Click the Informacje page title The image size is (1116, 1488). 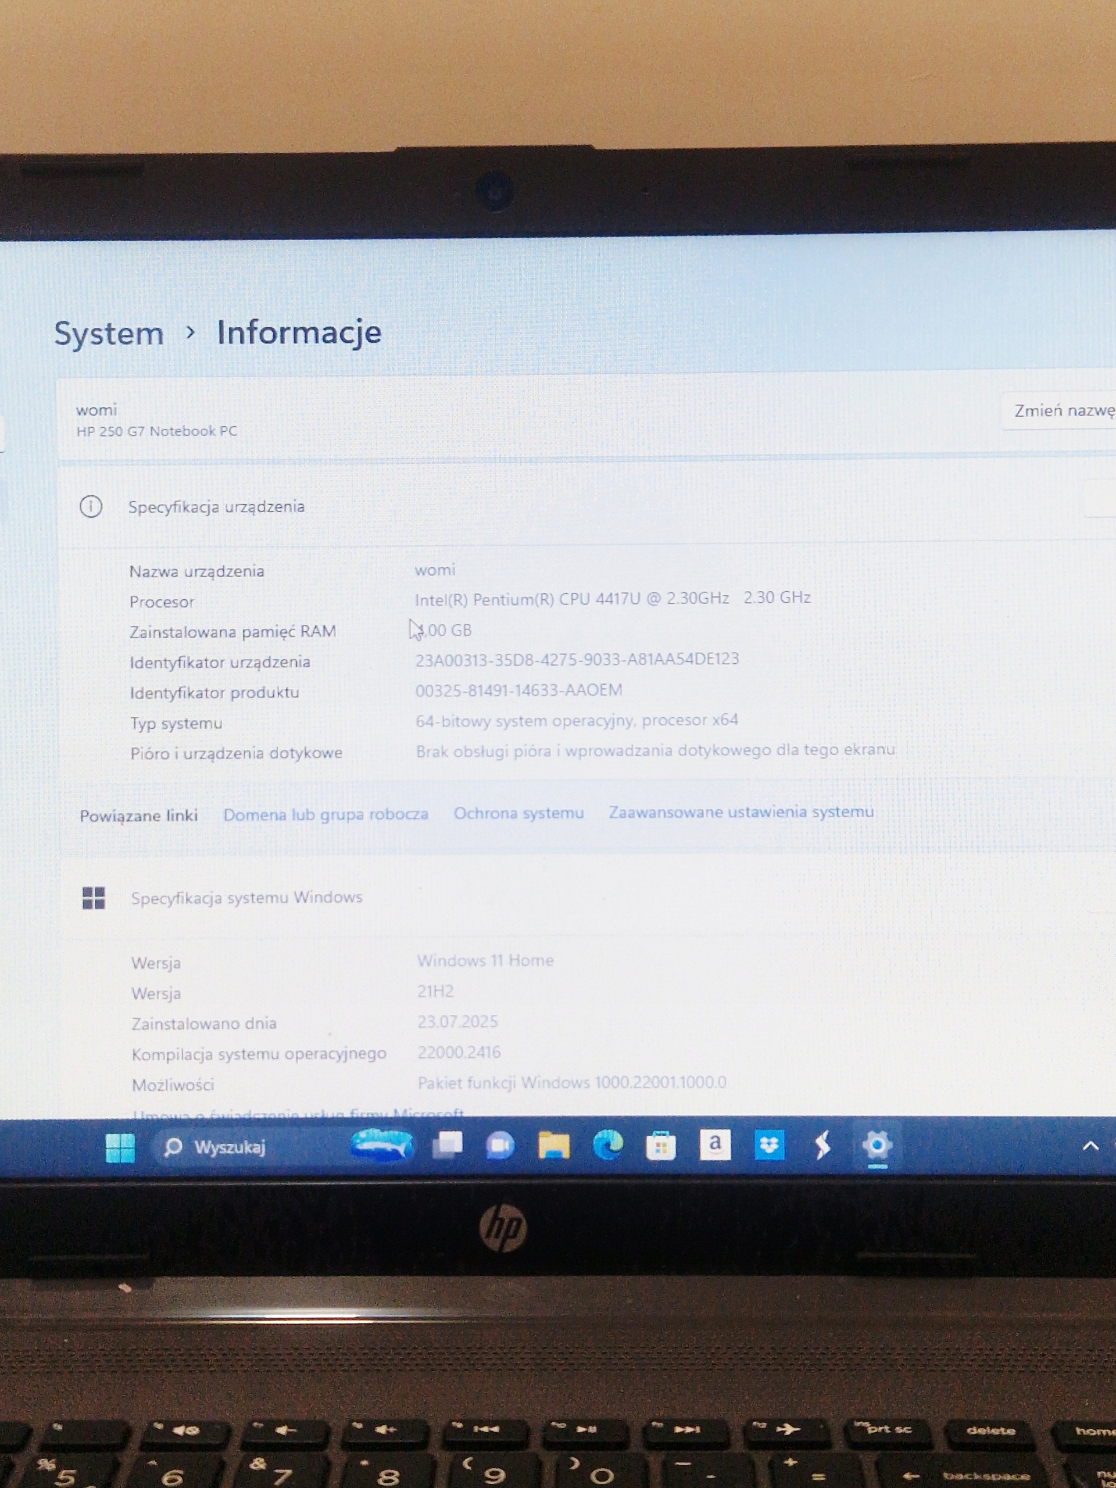pos(299,332)
